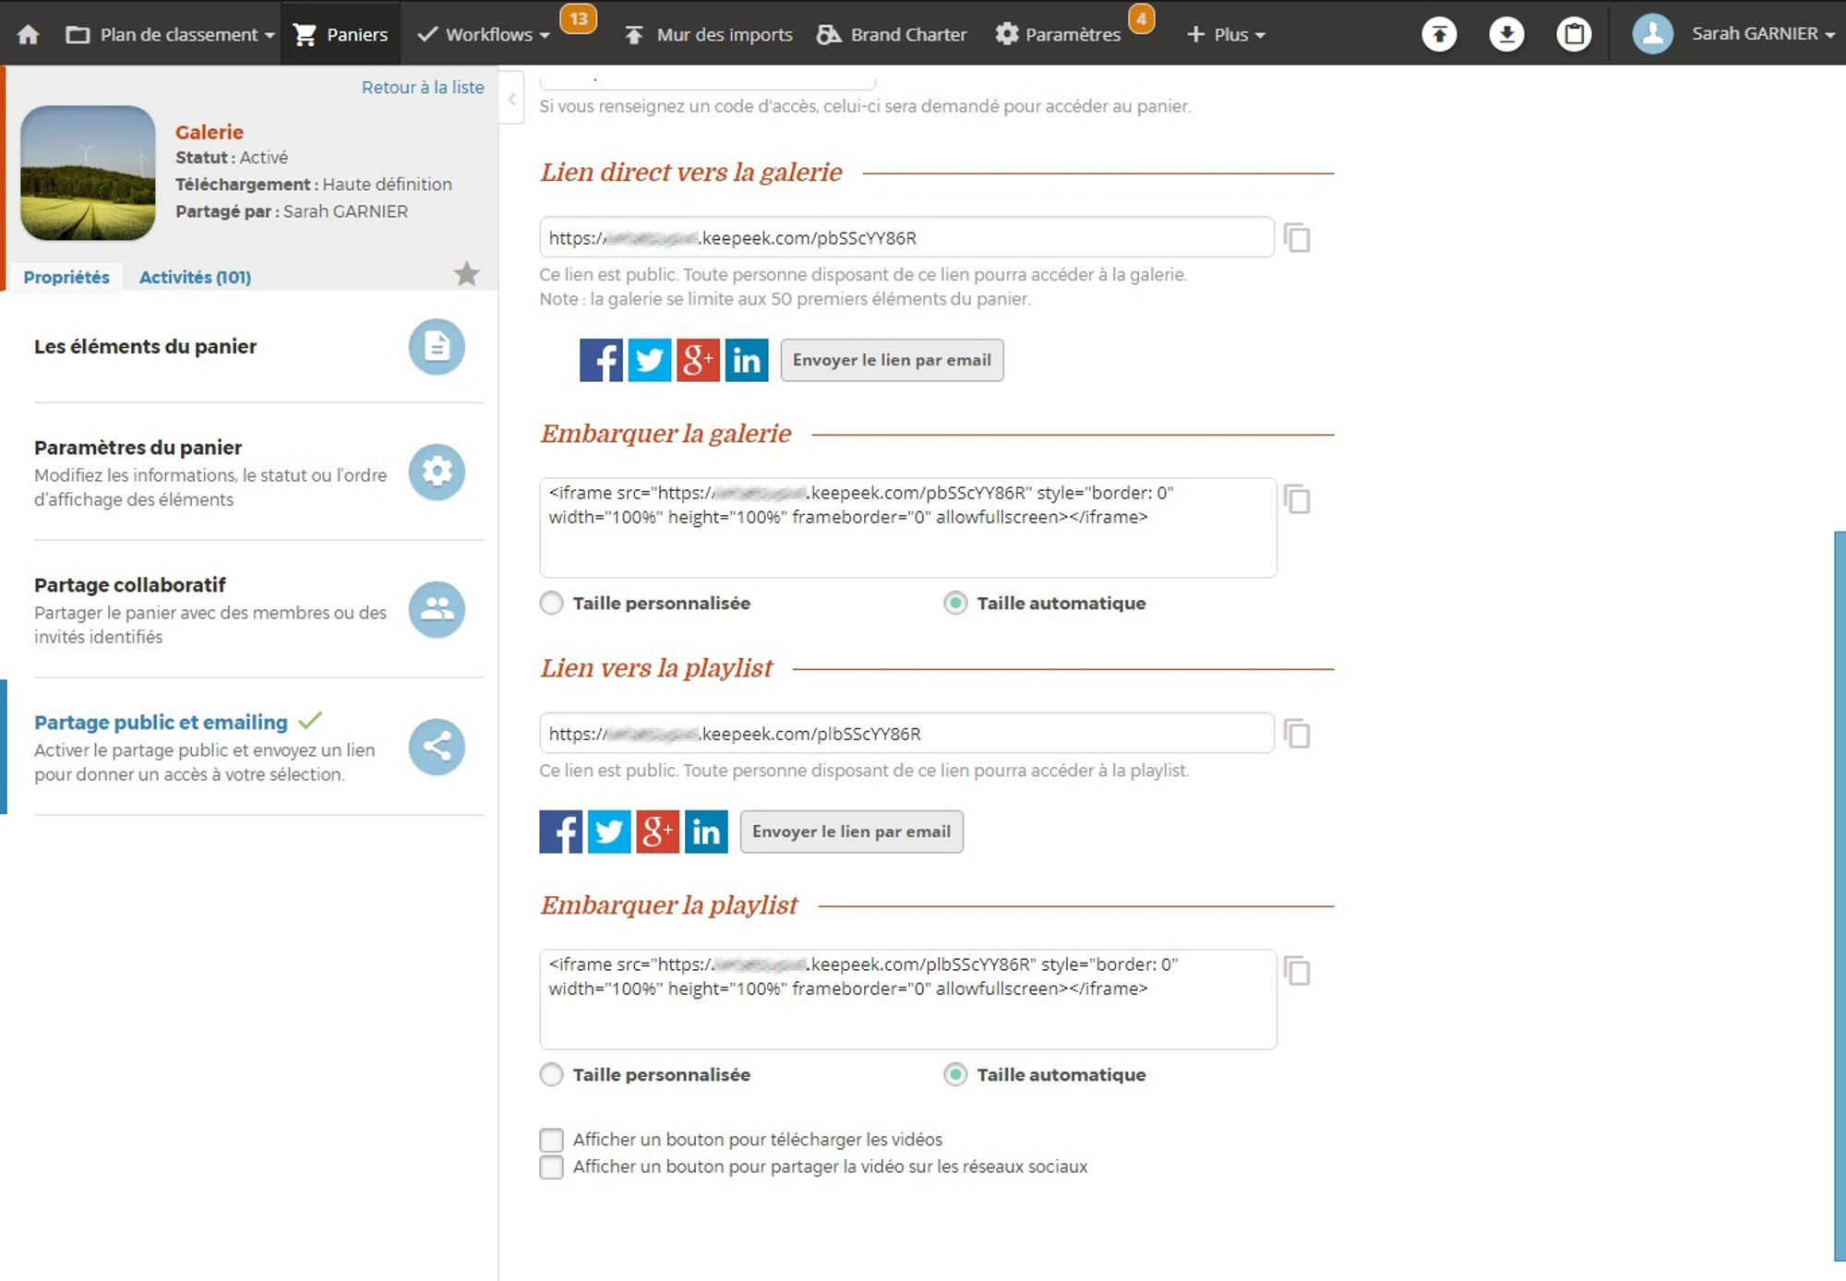The height and width of the screenshot is (1281, 1846).
Task: Share the playlist link on Twitter
Action: point(609,832)
